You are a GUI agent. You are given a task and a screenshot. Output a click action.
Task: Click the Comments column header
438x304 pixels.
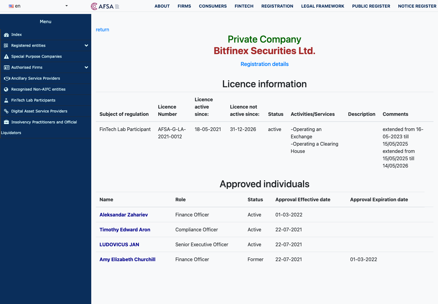click(395, 114)
